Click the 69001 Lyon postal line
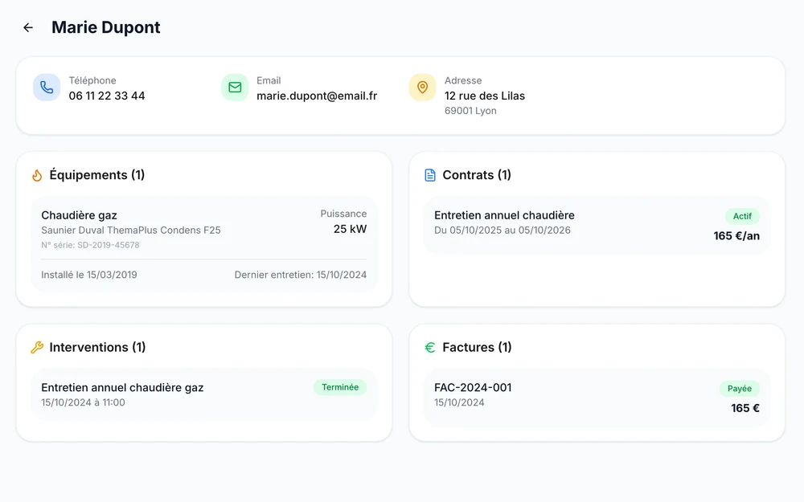Image resolution: width=804 pixels, height=502 pixels. pos(470,111)
